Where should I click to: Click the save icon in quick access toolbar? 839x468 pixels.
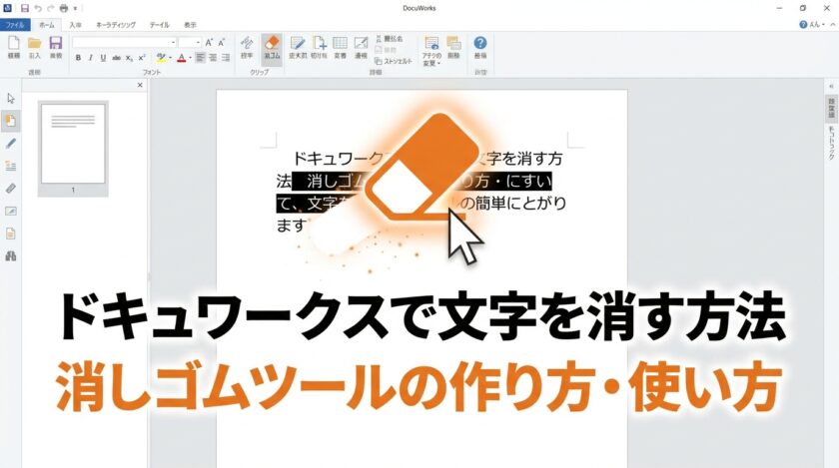(x=25, y=8)
